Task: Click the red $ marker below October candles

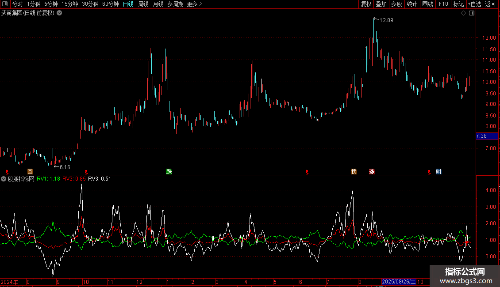Action: (x=86, y=172)
